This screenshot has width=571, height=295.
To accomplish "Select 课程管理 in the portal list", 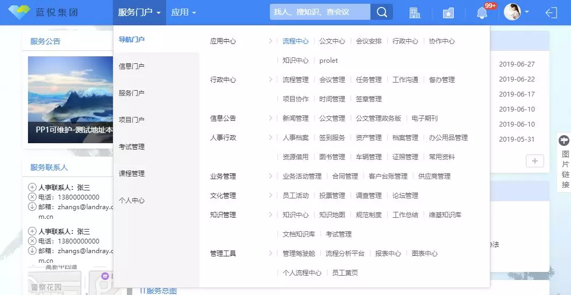I will 132,174.
